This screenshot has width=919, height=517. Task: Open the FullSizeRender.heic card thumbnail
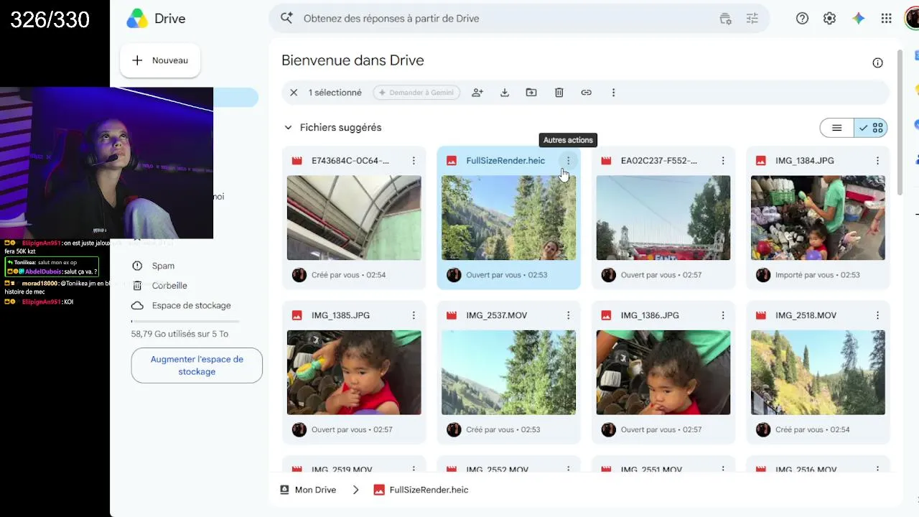pos(508,218)
